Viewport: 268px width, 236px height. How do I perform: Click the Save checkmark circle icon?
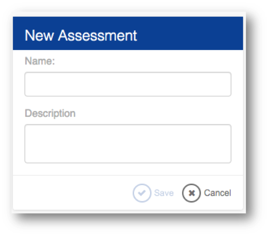[x=142, y=193]
